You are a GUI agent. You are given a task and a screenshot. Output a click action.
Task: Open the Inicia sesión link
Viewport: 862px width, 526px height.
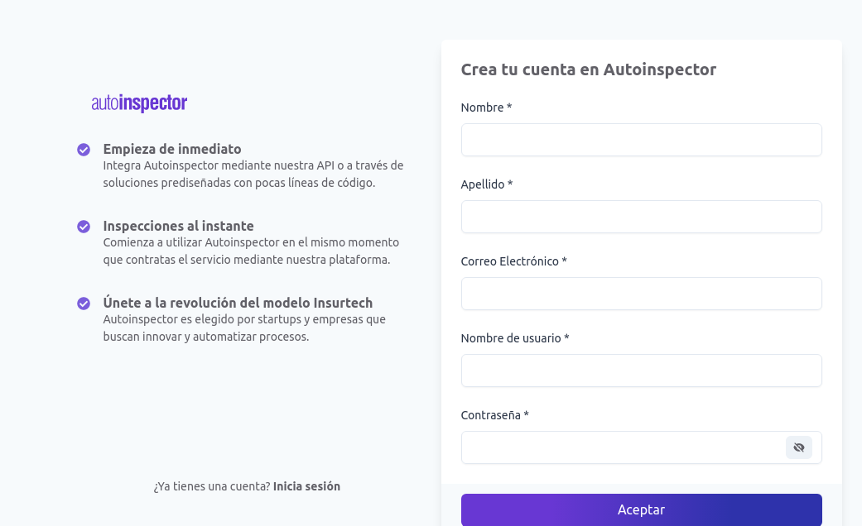(306, 486)
